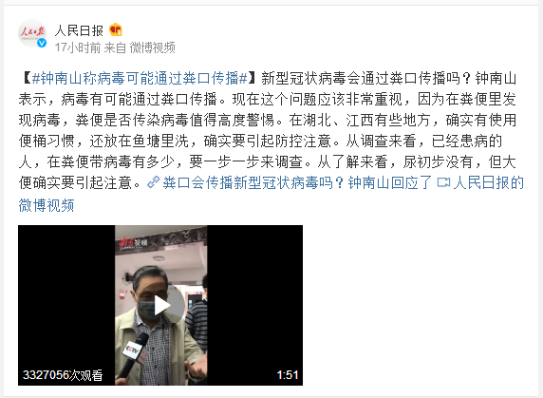543x398 pixels.
Task: Click the 微博视频 text on second link line
Action: point(47,205)
